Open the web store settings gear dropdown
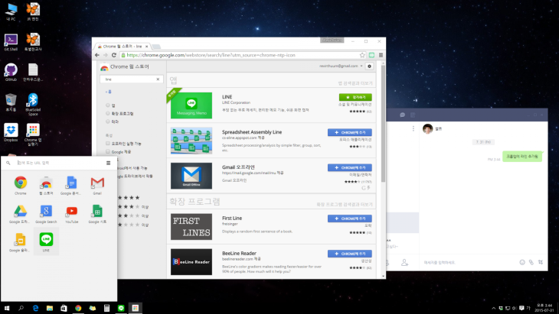 click(x=368, y=66)
